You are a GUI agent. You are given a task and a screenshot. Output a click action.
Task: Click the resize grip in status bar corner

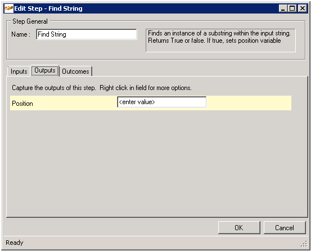(x=304, y=244)
